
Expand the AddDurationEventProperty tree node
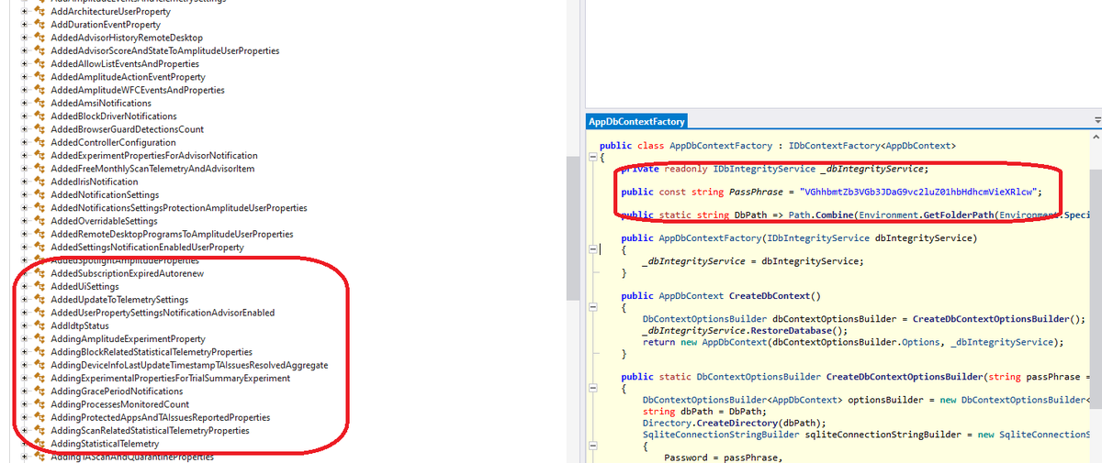coord(25,25)
